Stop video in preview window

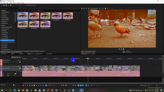pos(124,49)
